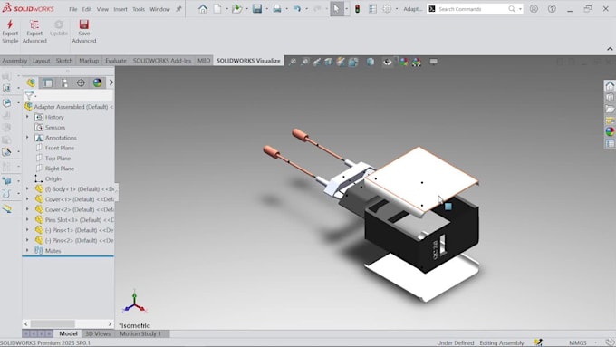The image size is (616, 347).
Task: Open SOLIDWORKS Resources home in the task pane
Action: (610, 86)
